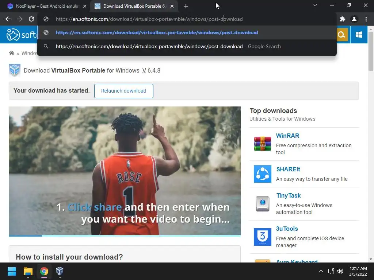The height and width of the screenshot is (280, 374).
Task: Click the VirtualBox Portable cube icon
Action: (x=15, y=70)
